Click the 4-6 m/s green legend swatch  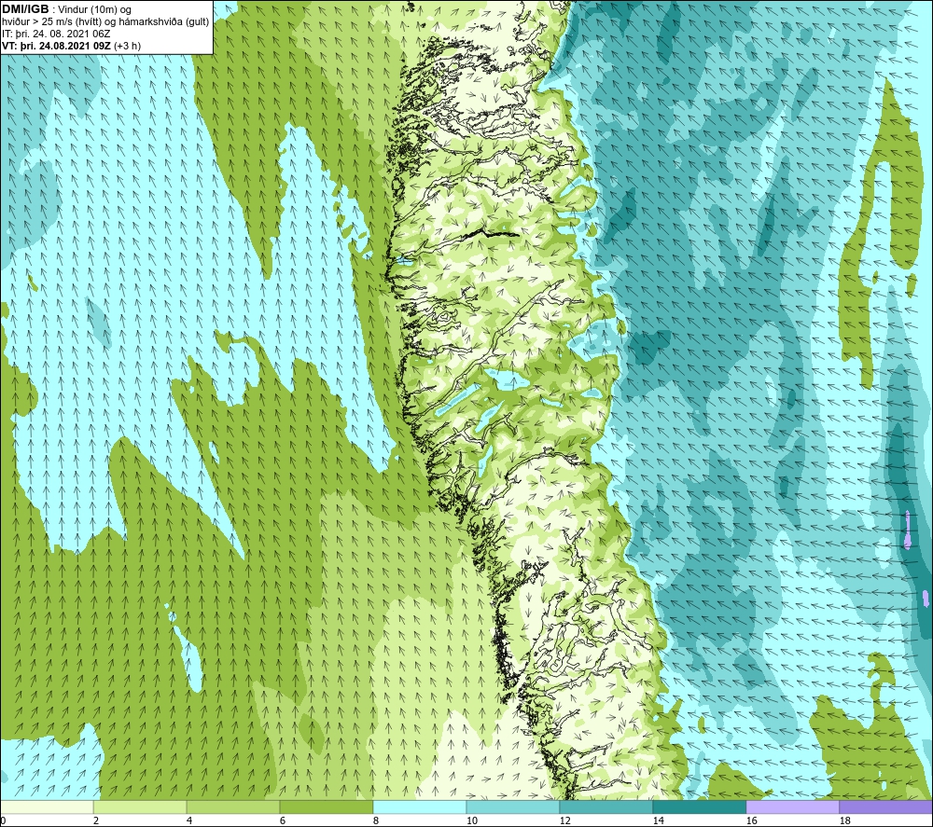point(233,806)
